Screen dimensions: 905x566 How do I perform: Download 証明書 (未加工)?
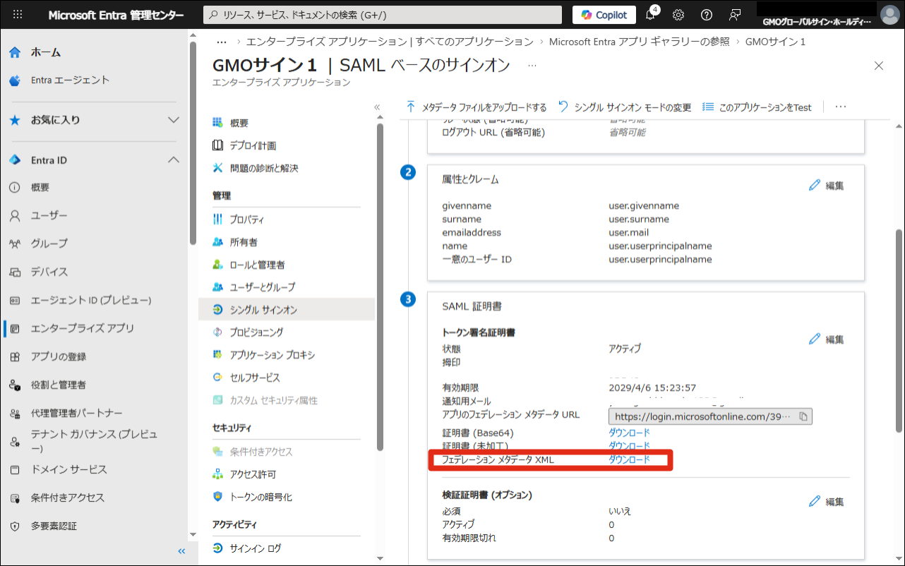(x=630, y=446)
